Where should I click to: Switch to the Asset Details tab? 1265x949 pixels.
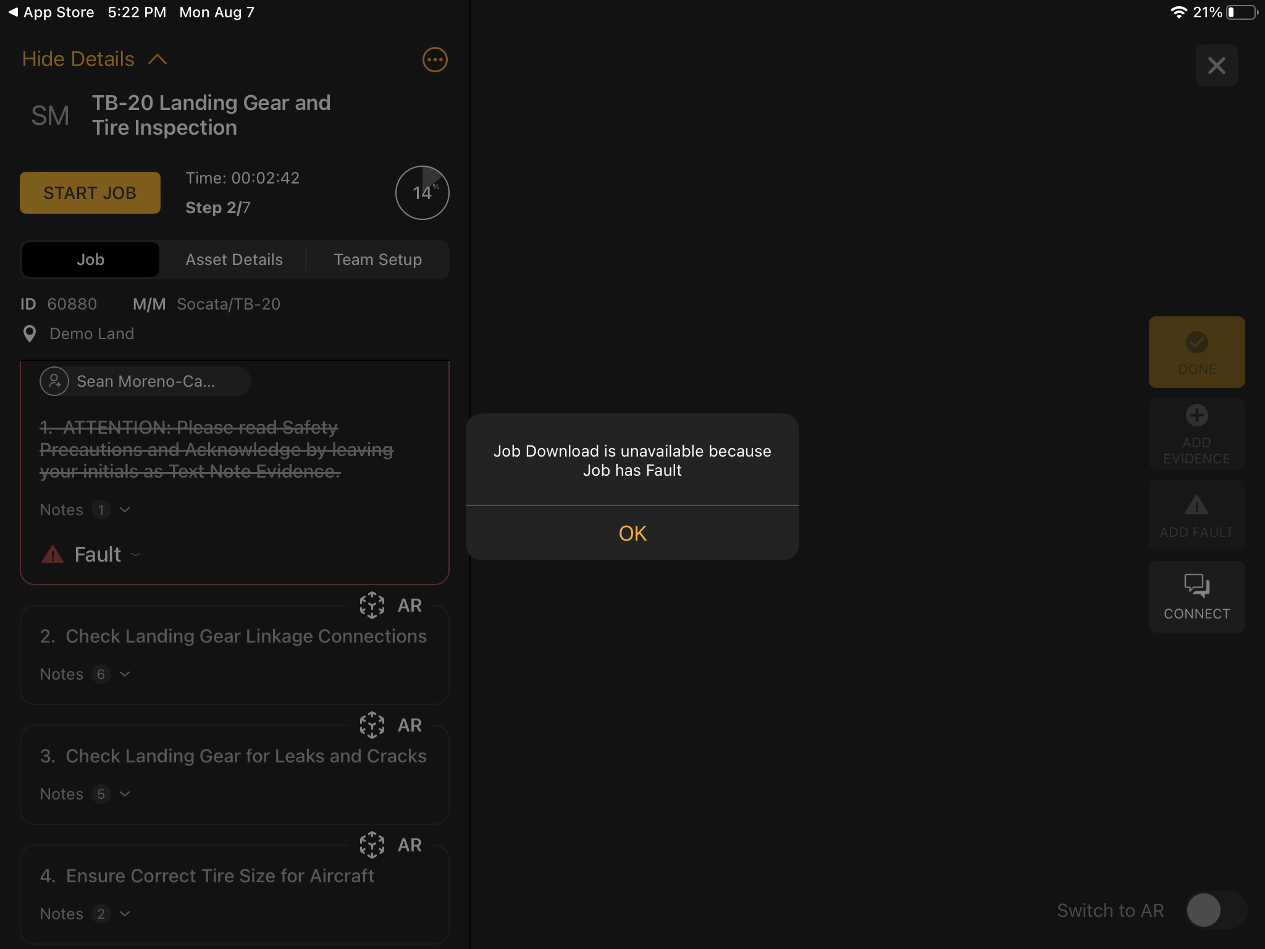[234, 259]
